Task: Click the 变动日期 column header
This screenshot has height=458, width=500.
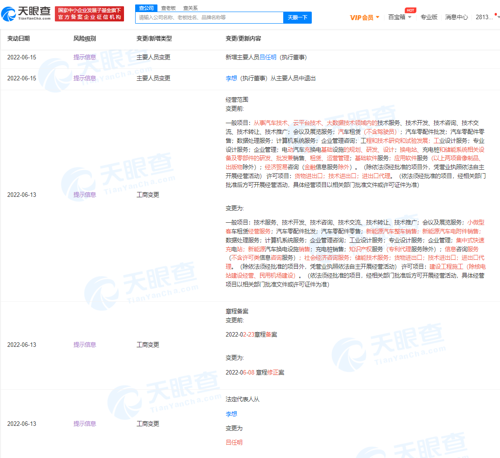Action: click(x=18, y=39)
